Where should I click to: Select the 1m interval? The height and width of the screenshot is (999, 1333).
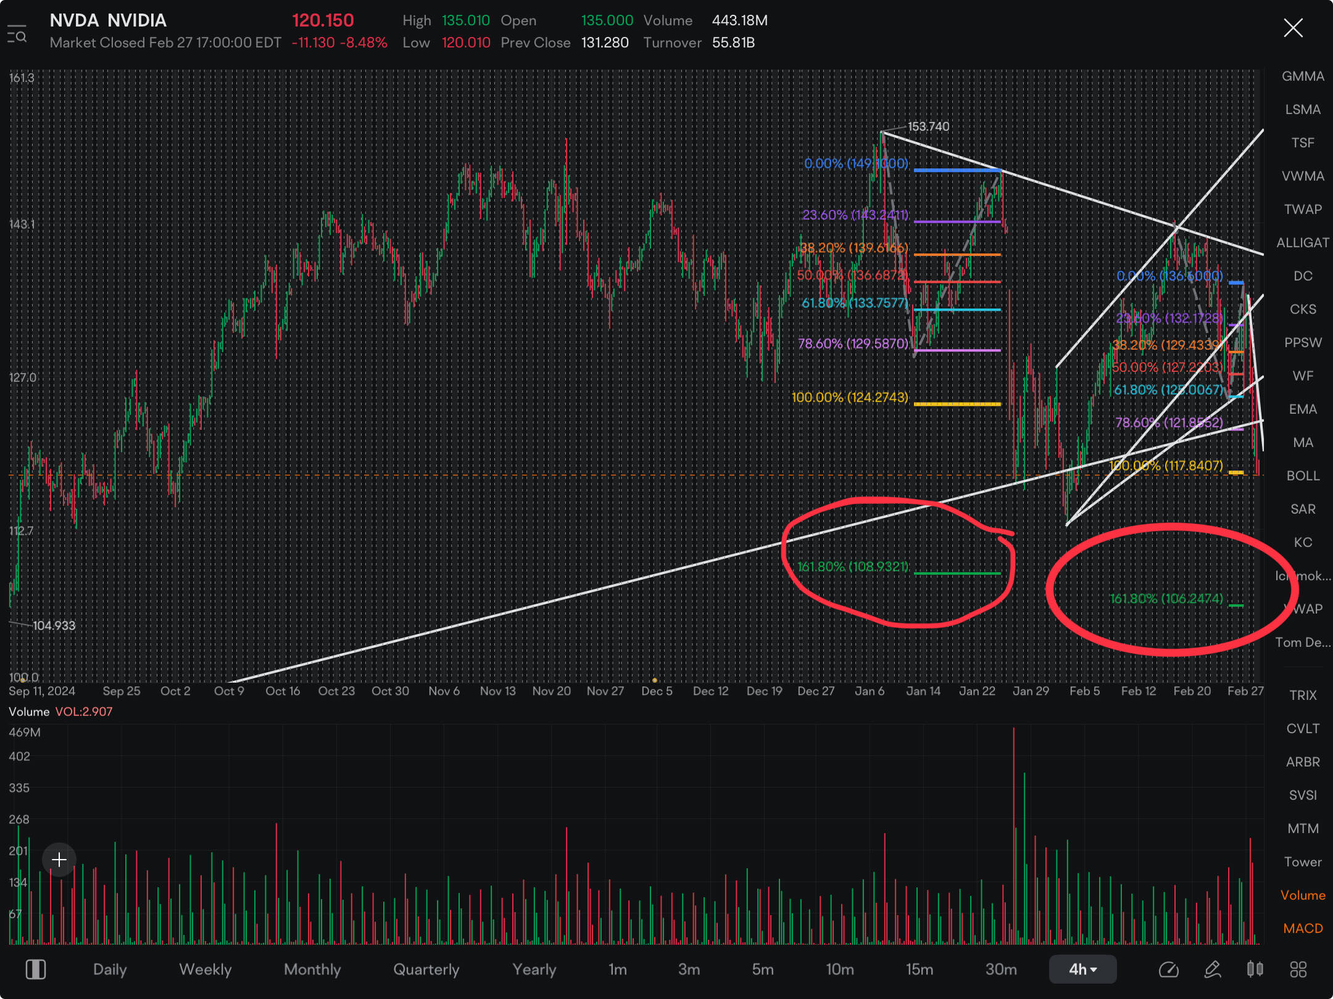pos(618,969)
